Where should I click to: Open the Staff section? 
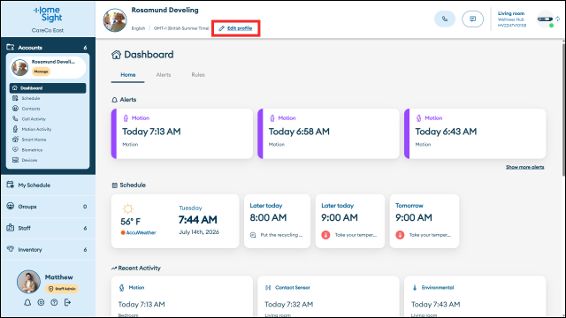[x=48, y=228]
